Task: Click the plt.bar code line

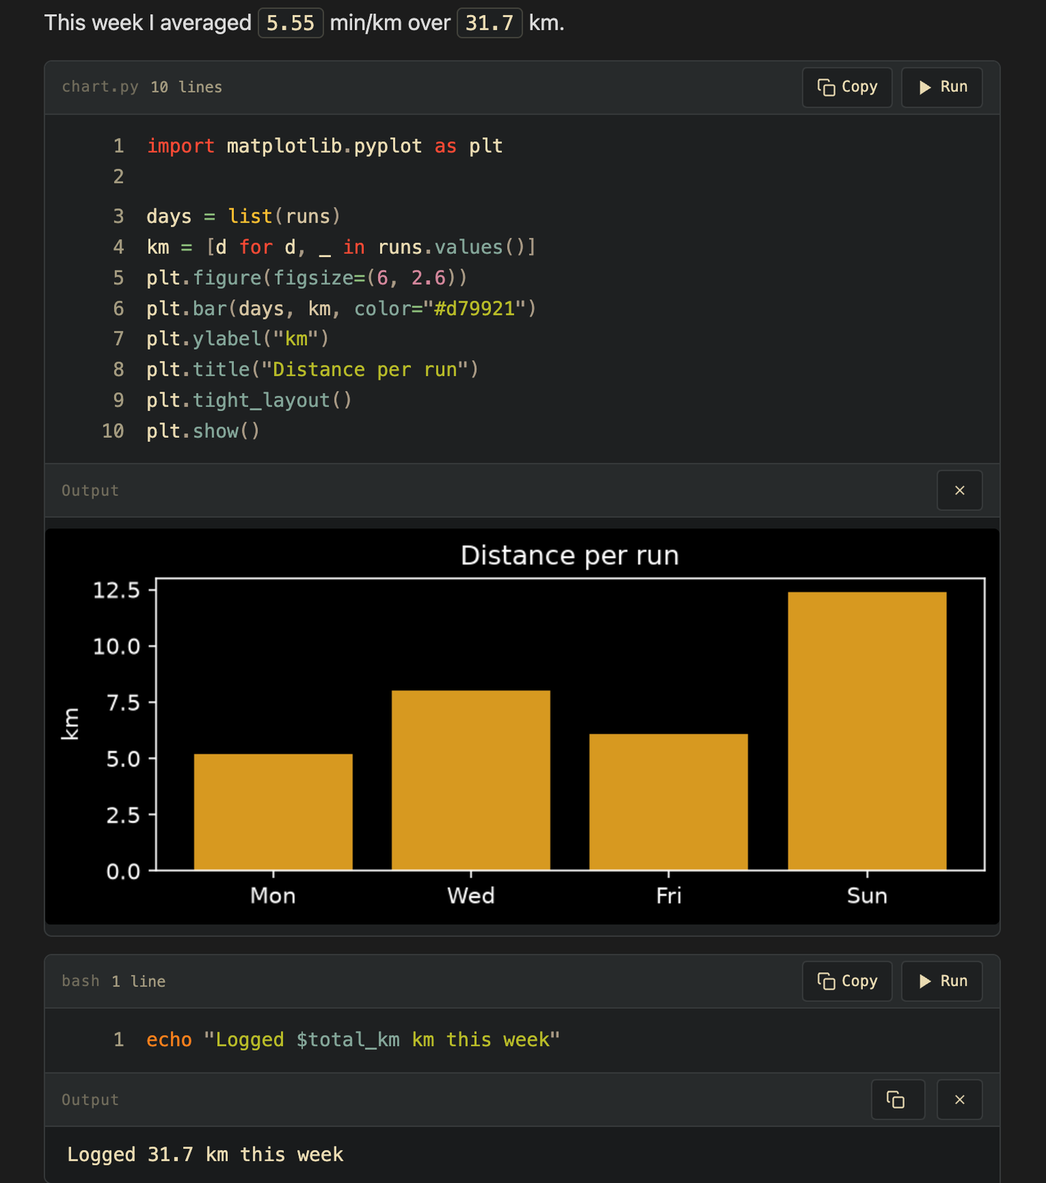Action: [341, 308]
